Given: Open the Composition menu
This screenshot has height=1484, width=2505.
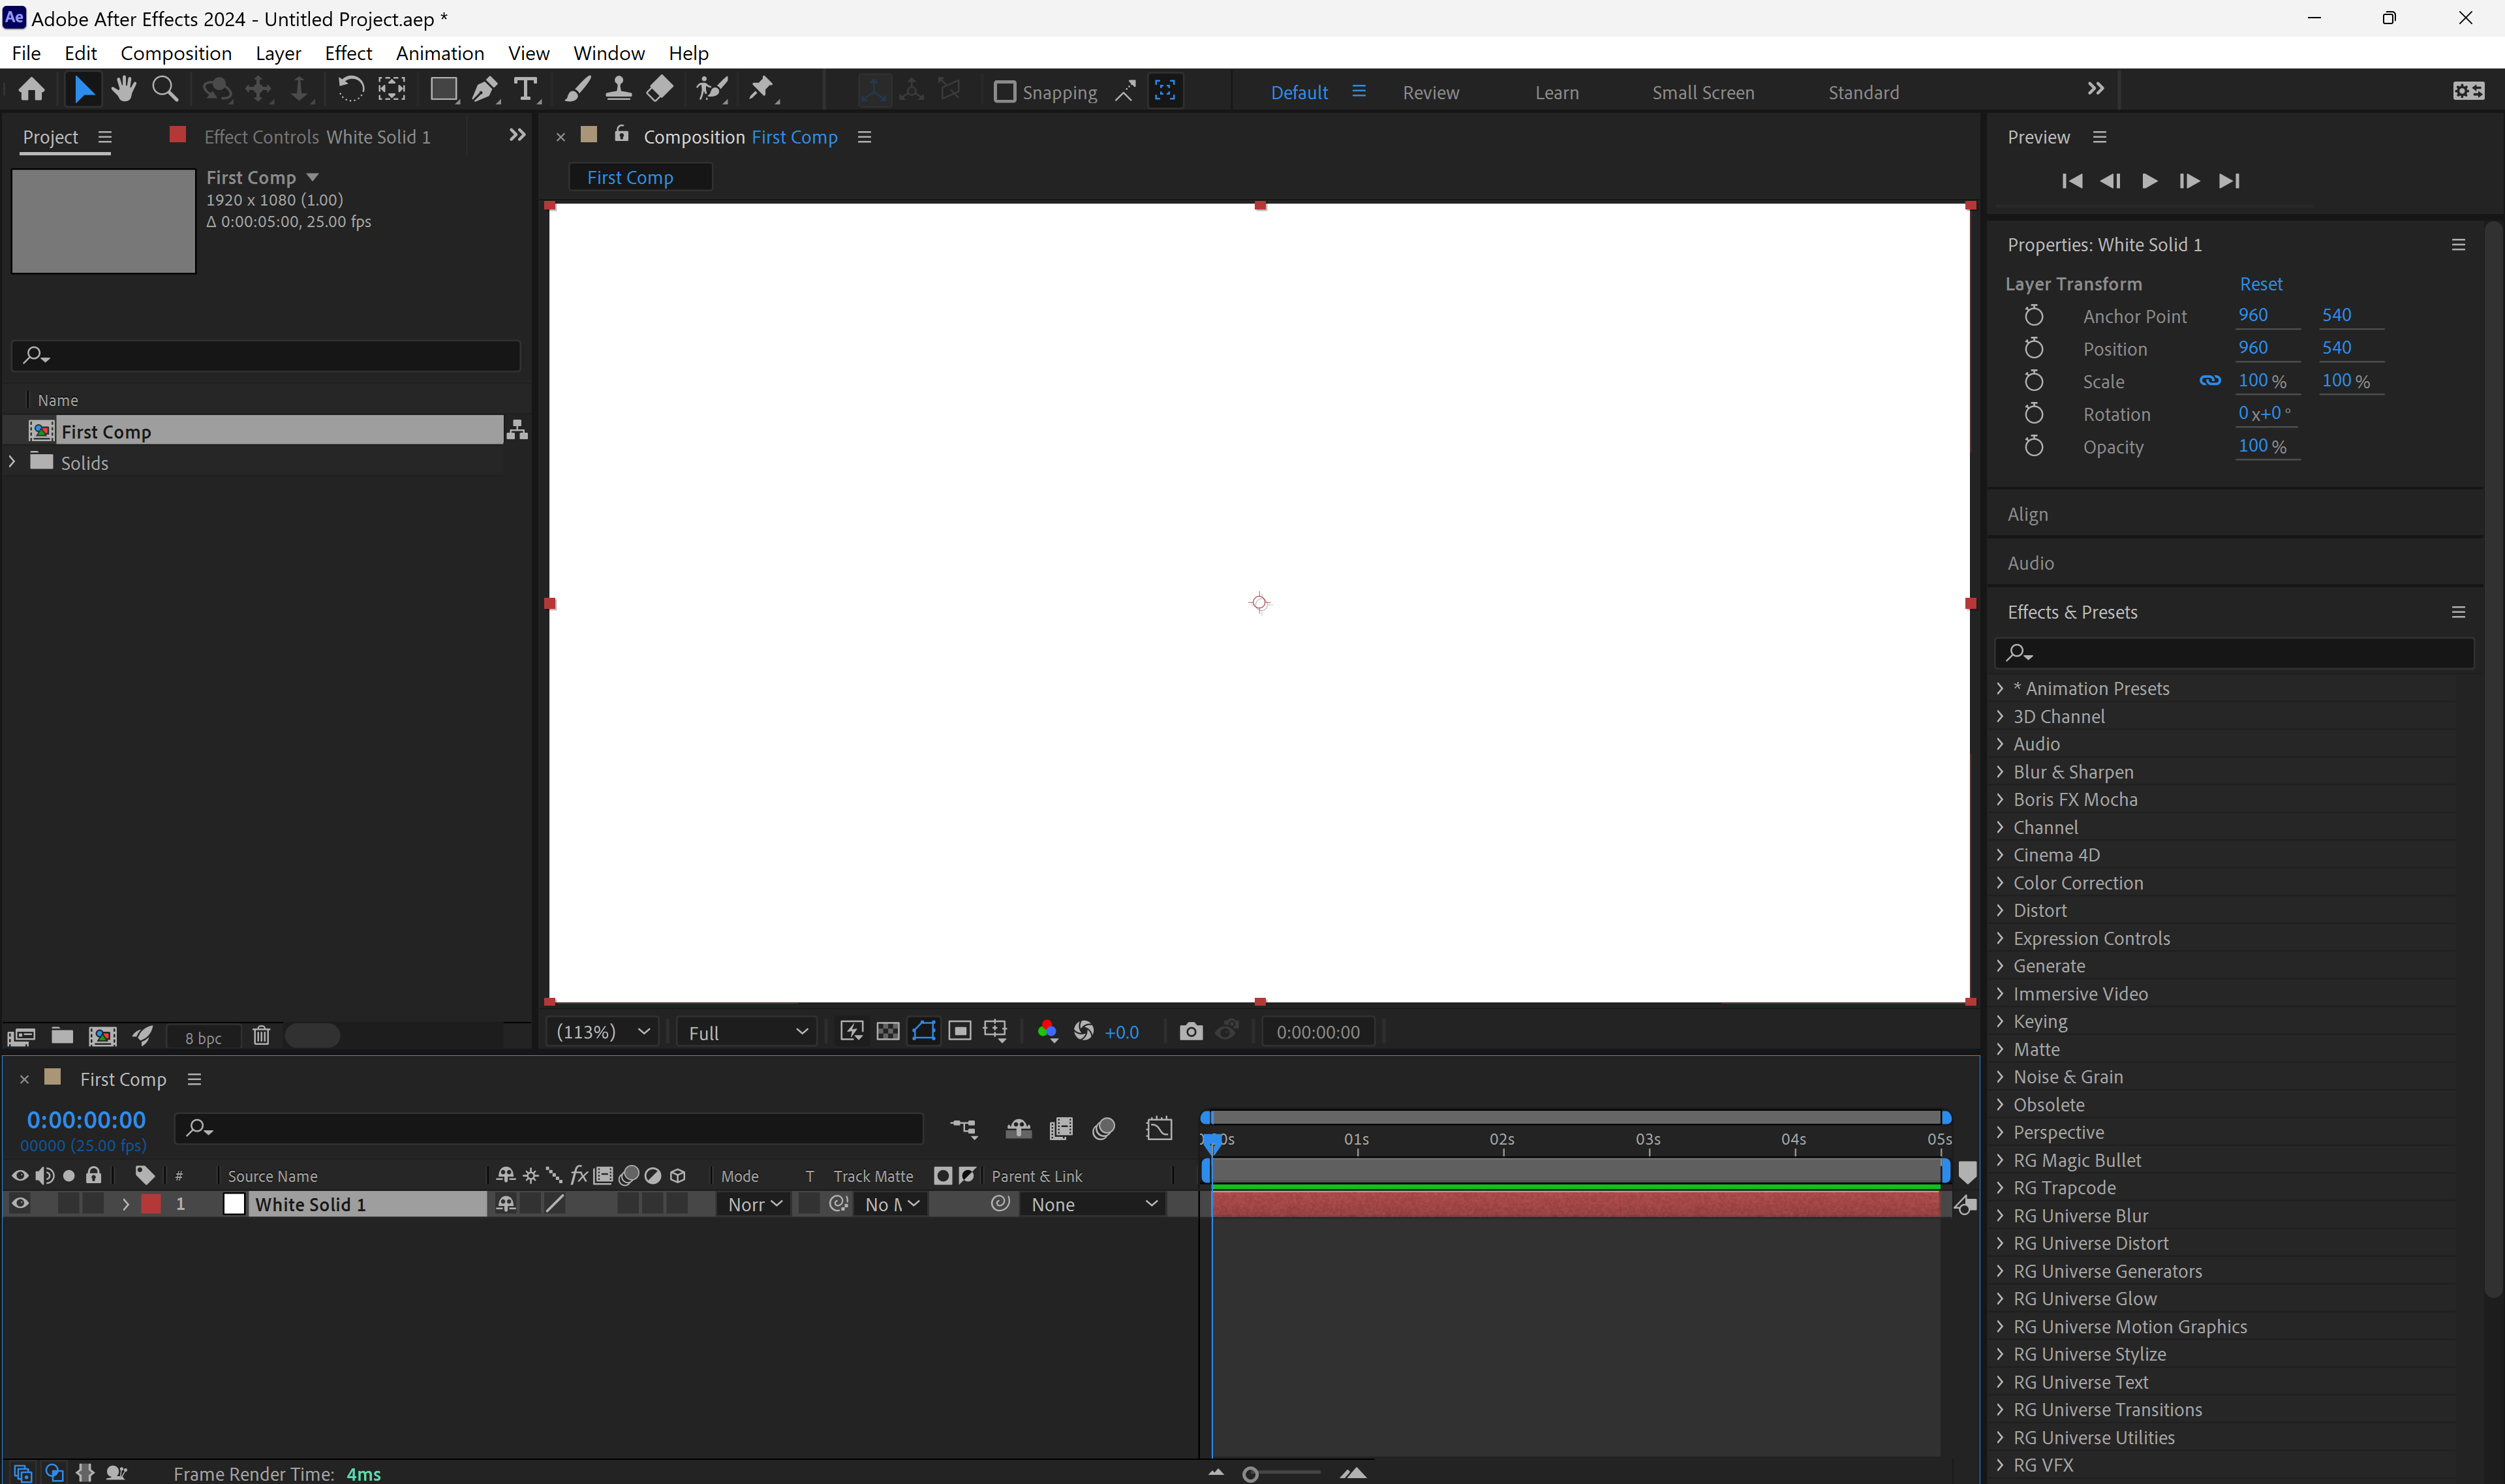Looking at the screenshot, I should pos(175,53).
